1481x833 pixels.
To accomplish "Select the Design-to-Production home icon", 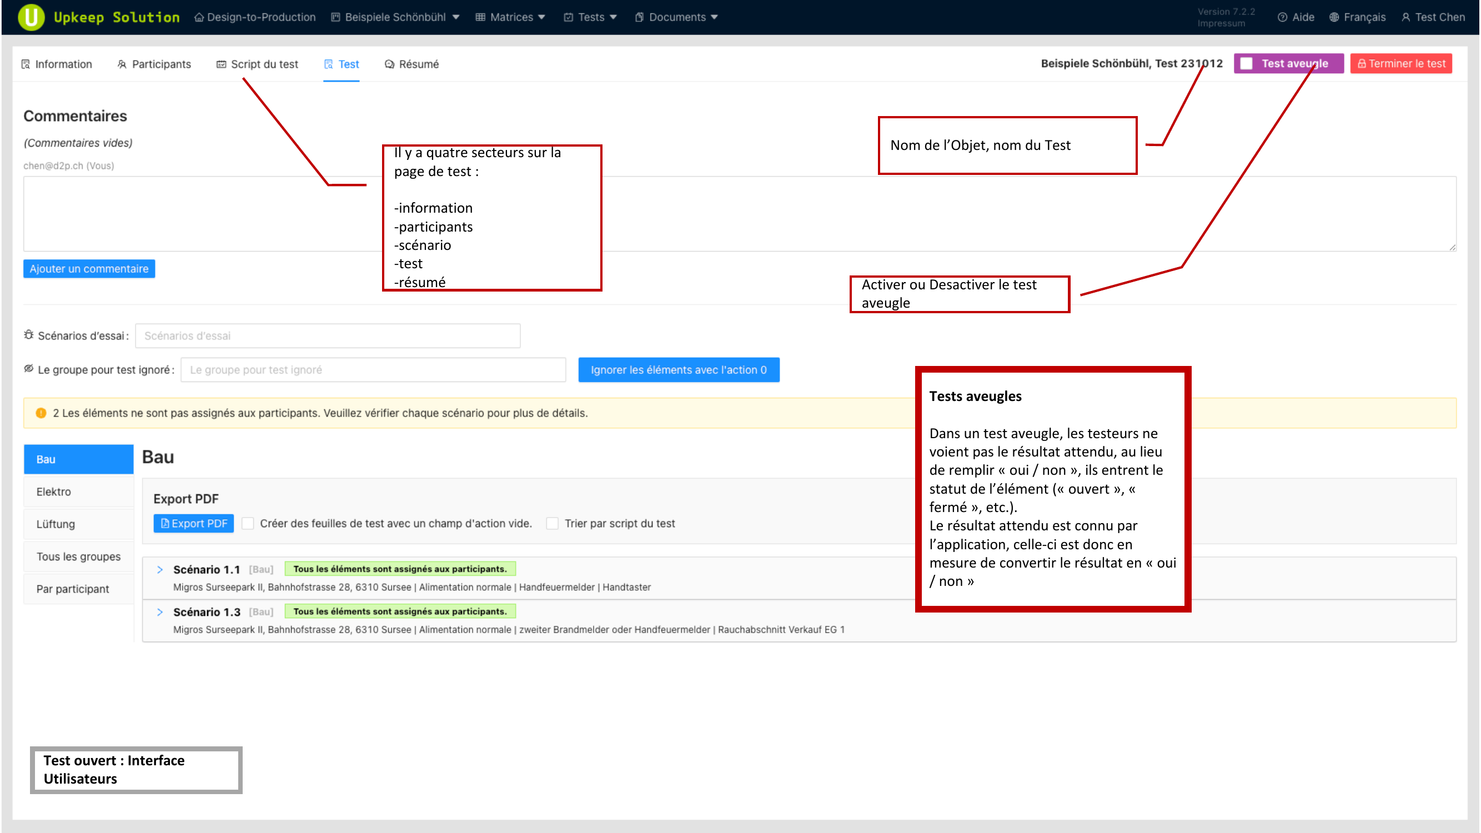I will point(198,17).
